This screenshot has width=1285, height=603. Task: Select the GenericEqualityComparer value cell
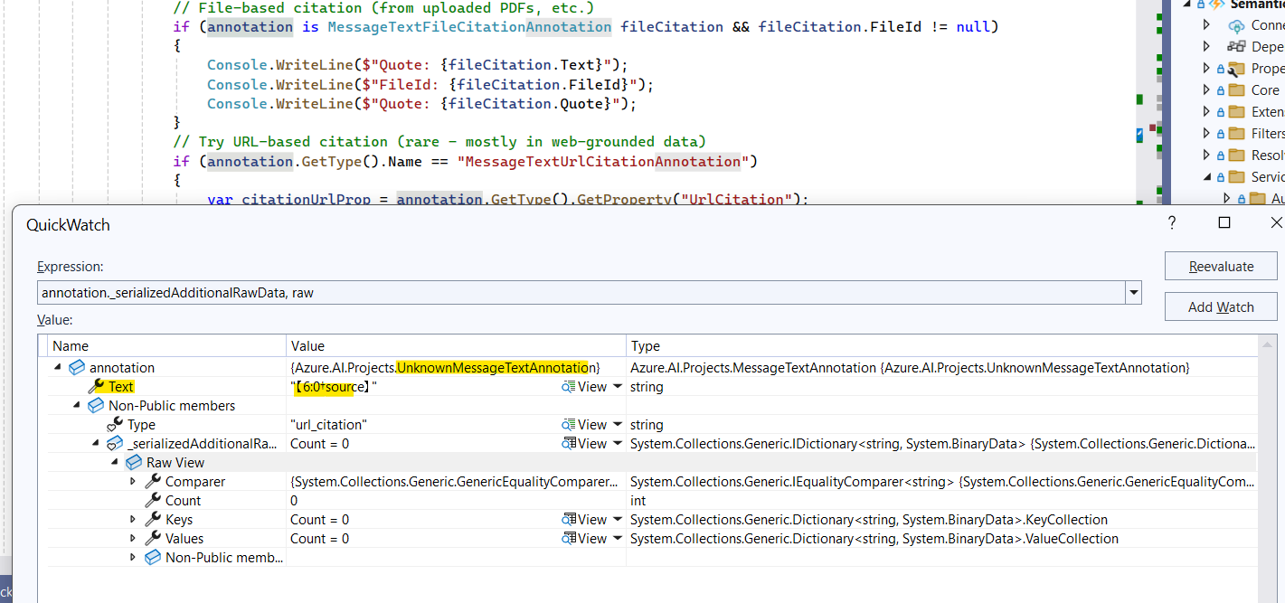[x=455, y=481]
